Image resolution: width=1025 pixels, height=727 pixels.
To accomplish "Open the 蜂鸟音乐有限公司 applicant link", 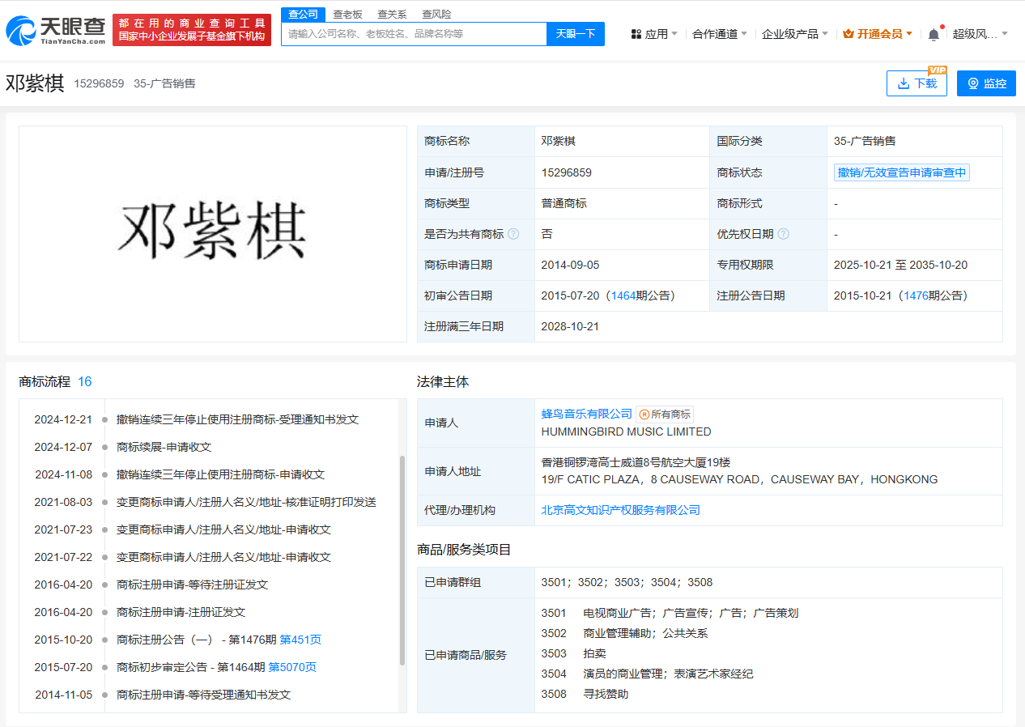I will coord(587,414).
